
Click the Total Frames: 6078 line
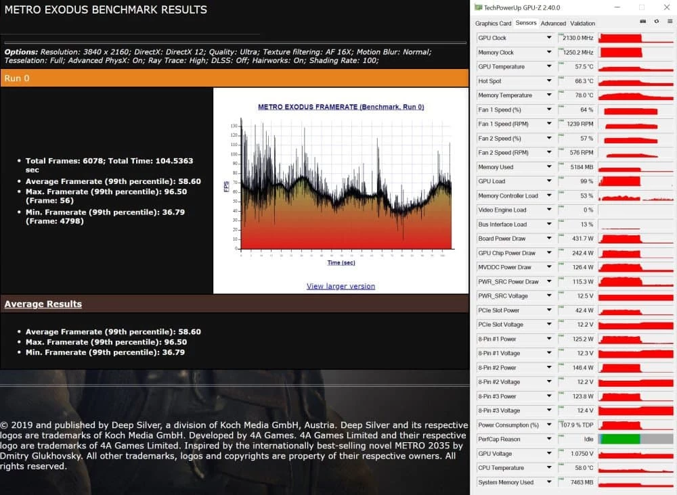click(109, 165)
